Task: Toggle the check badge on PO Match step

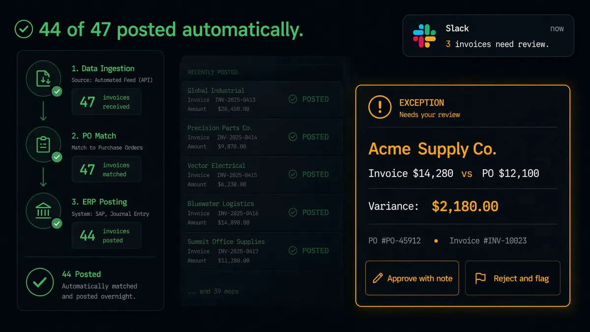Action: coord(57,158)
